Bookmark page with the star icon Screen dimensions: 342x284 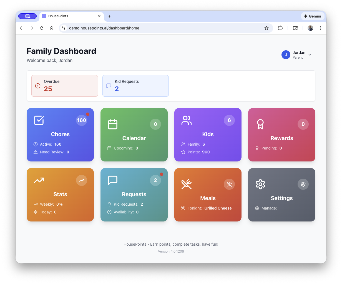266,28
